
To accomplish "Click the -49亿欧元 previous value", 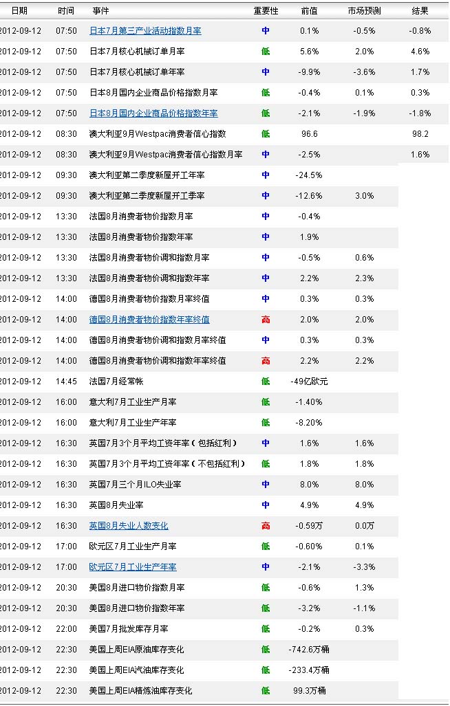I will [309, 382].
